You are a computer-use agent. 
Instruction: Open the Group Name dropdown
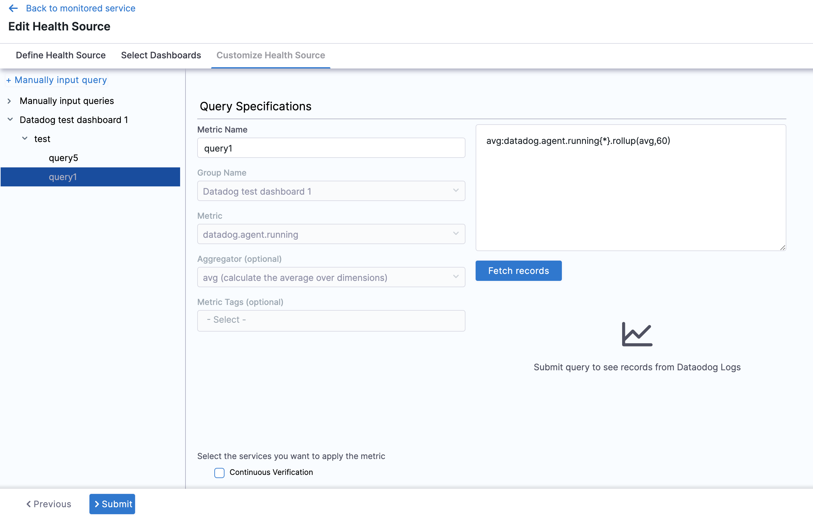click(331, 191)
